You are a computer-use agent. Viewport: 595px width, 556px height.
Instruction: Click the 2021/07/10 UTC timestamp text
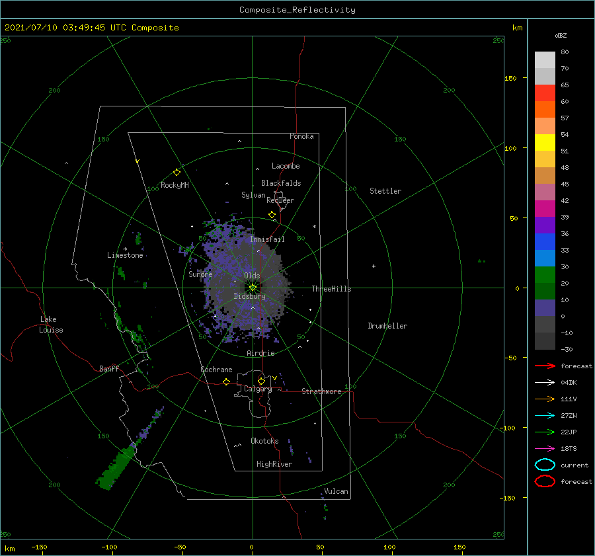pos(91,28)
